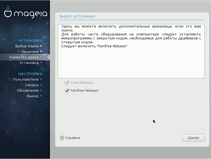Click bullet dot next to Пользователи

pyautogui.click(x=41, y=79)
